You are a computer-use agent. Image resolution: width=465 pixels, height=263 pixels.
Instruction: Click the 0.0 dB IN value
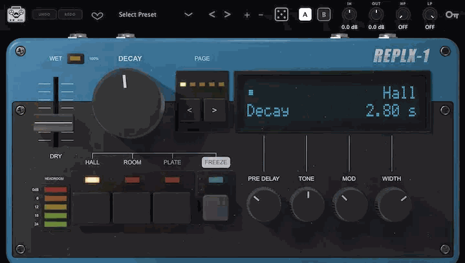pyautogui.click(x=349, y=27)
